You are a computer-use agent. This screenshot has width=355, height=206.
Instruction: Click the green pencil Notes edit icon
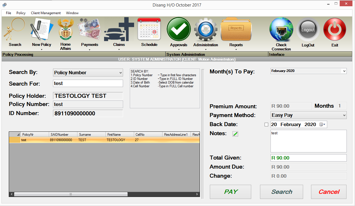point(235,134)
